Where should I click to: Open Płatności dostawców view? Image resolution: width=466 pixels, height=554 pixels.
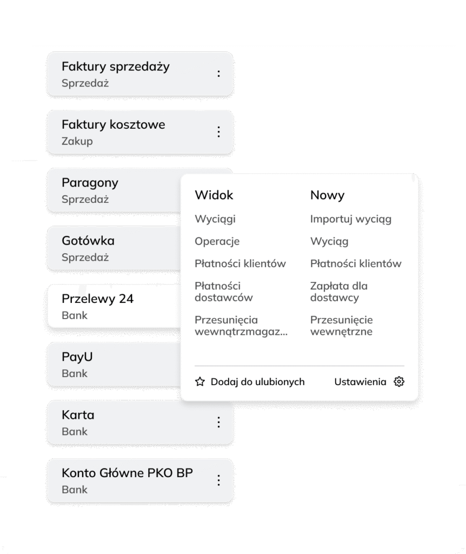click(x=223, y=292)
